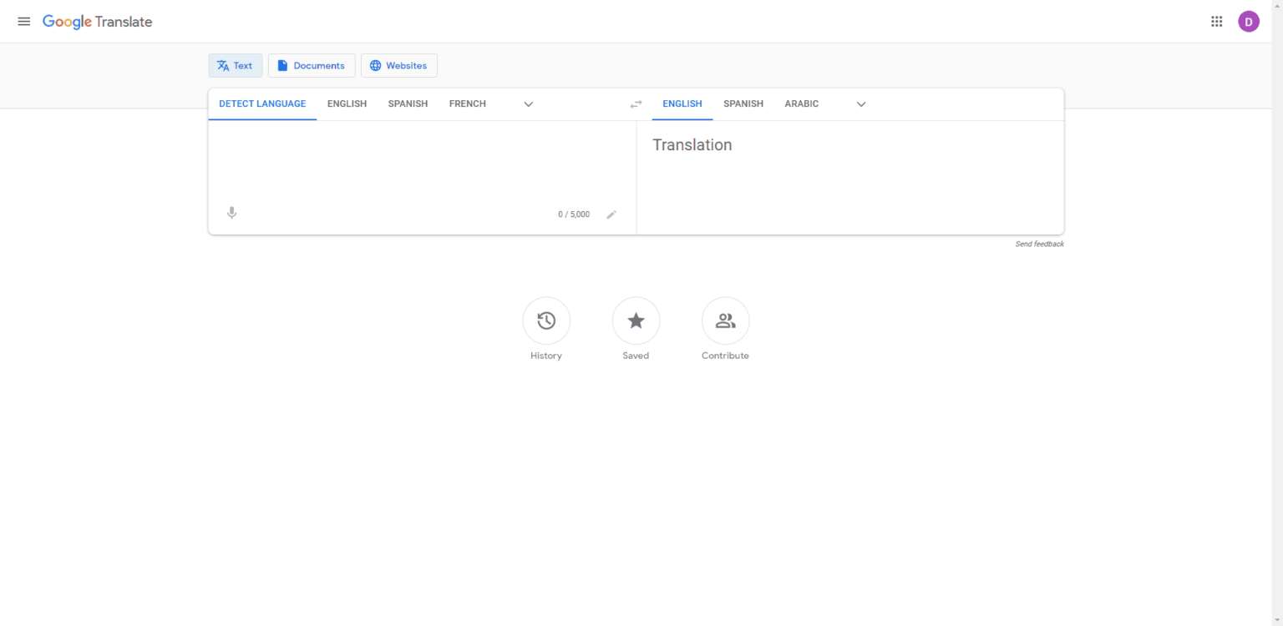Expand the source language list chevron
Image resolution: width=1283 pixels, height=626 pixels.
pyautogui.click(x=528, y=103)
